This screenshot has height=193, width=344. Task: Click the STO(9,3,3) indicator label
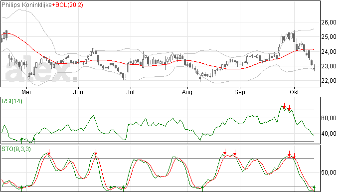coord(16,149)
